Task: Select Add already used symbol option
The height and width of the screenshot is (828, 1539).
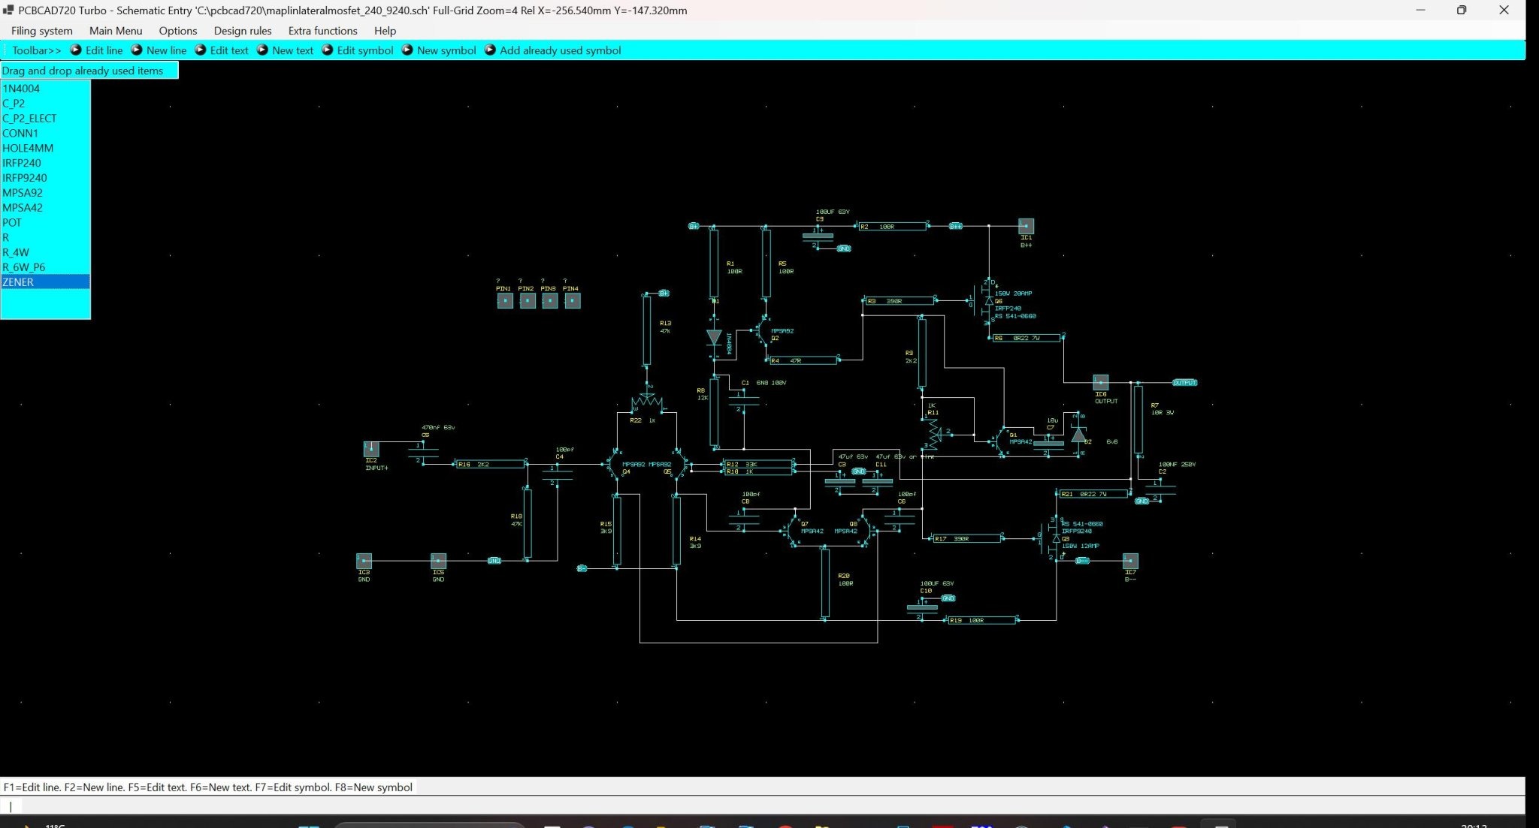Action: [x=553, y=50]
